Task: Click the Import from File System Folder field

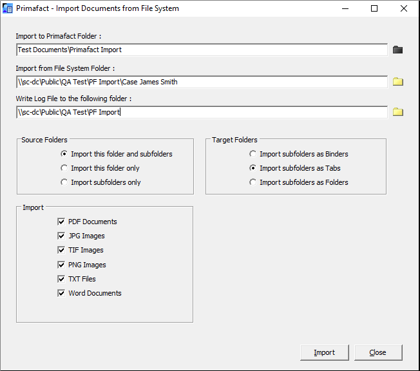Action: point(202,82)
